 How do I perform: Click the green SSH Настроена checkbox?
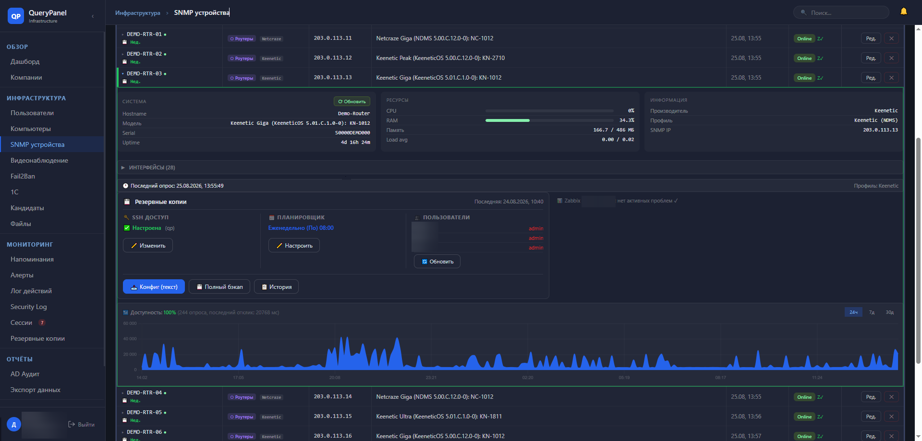pyautogui.click(x=127, y=228)
